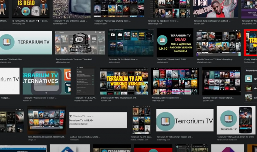The image size is (257, 152).
Task: Open 'Terrarium TV: One of the Best-Loved' title
Action: (x=70, y=21)
